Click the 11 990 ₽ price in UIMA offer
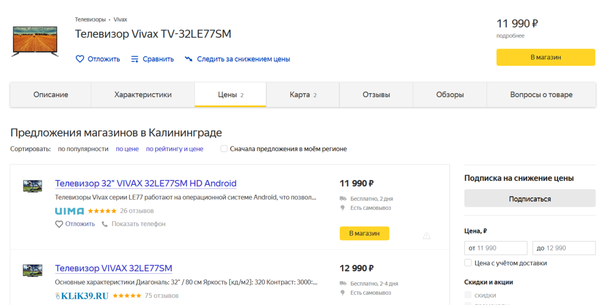The image size is (612, 305). click(356, 183)
